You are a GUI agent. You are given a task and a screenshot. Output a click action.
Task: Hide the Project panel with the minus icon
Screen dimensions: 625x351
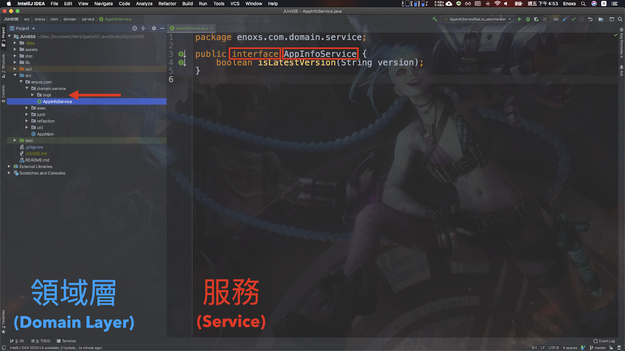tap(162, 28)
